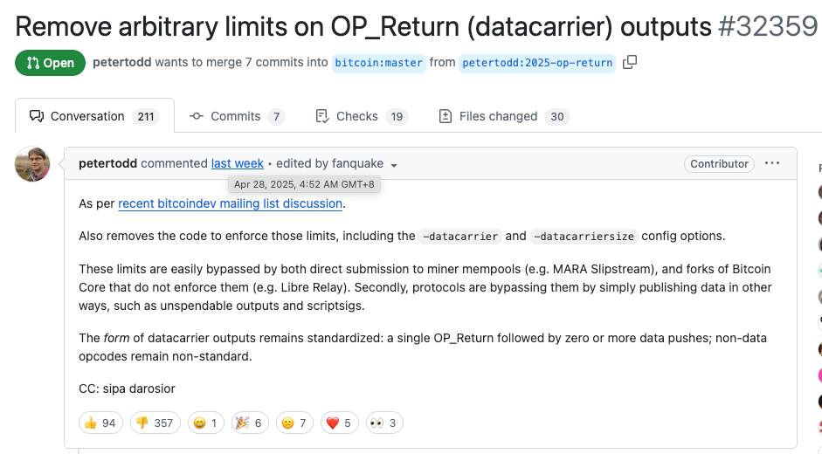Open the three-dots comment options menu

pyautogui.click(x=771, y=163)
